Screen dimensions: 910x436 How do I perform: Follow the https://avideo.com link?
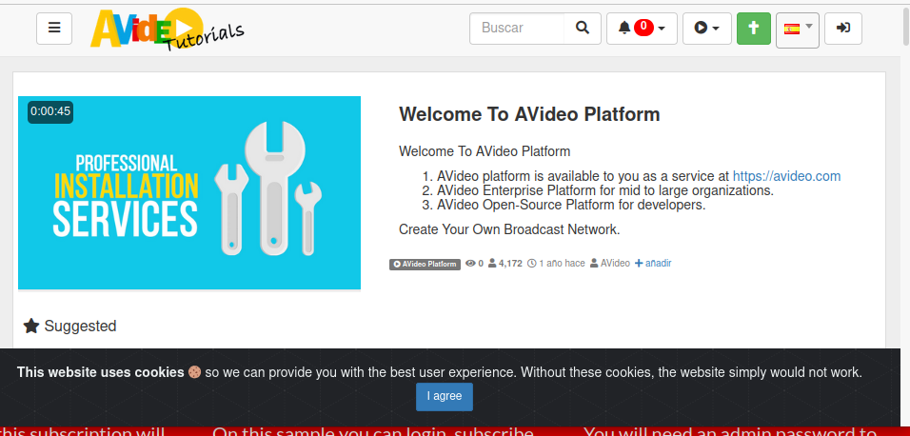pyautogui.click(x=786, y=176)
